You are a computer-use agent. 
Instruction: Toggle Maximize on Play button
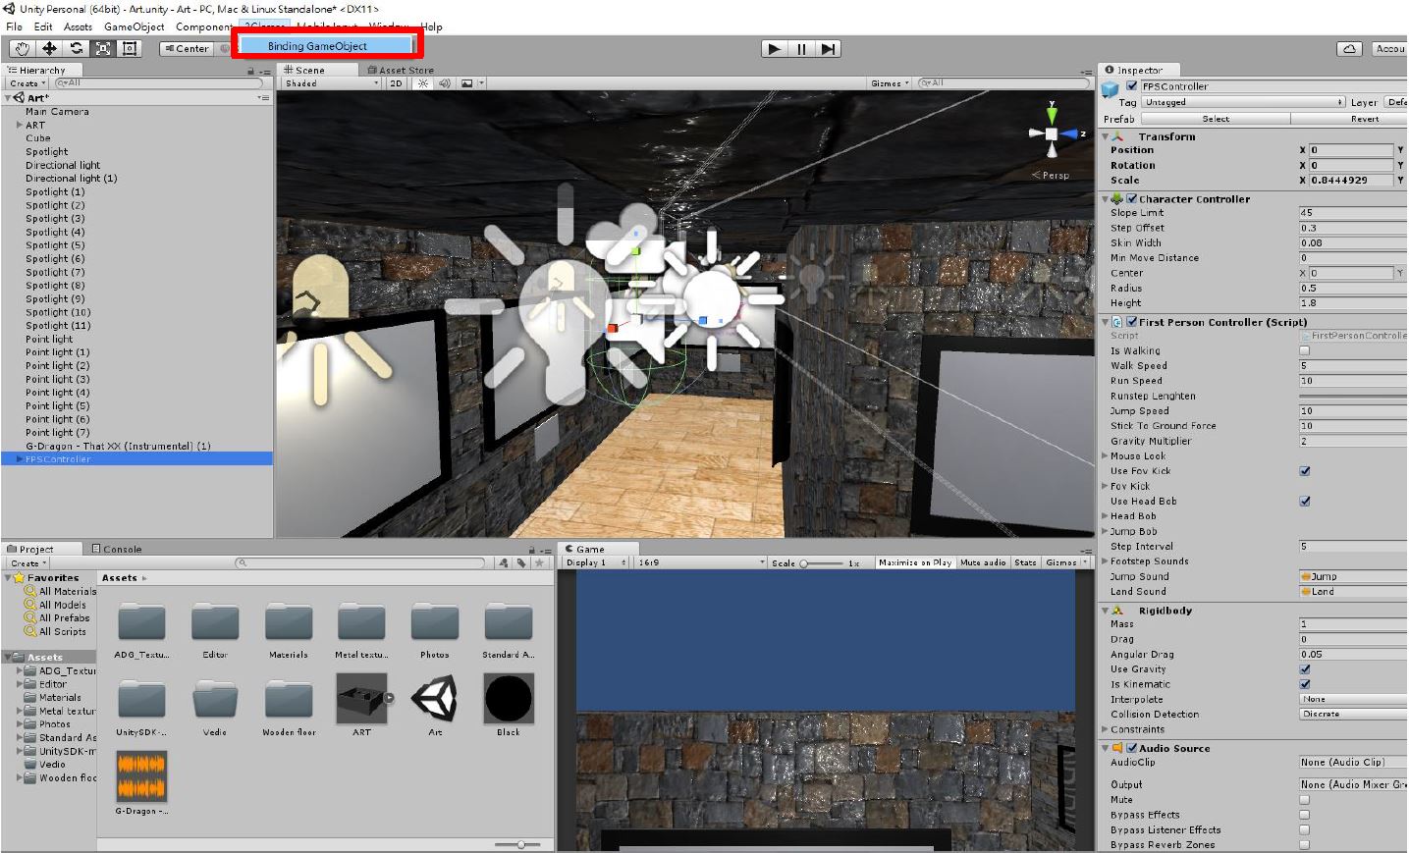[914, 563]
